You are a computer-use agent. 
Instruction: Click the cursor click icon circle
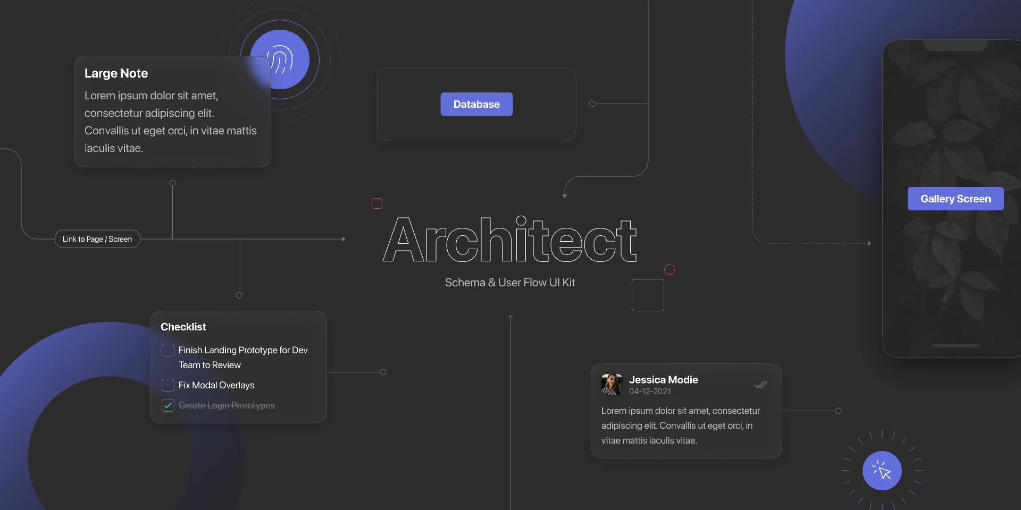(x=882, y=471)
